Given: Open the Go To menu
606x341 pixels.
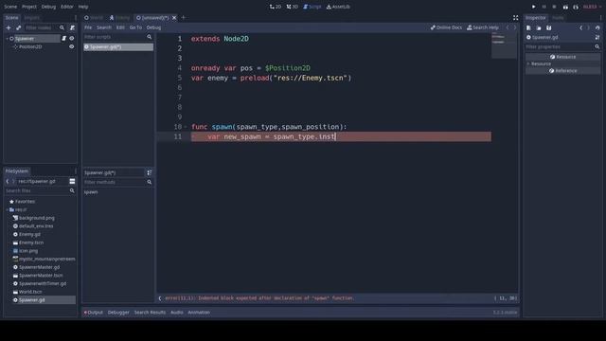Looking at the screenshot, I should click(135, 27).
